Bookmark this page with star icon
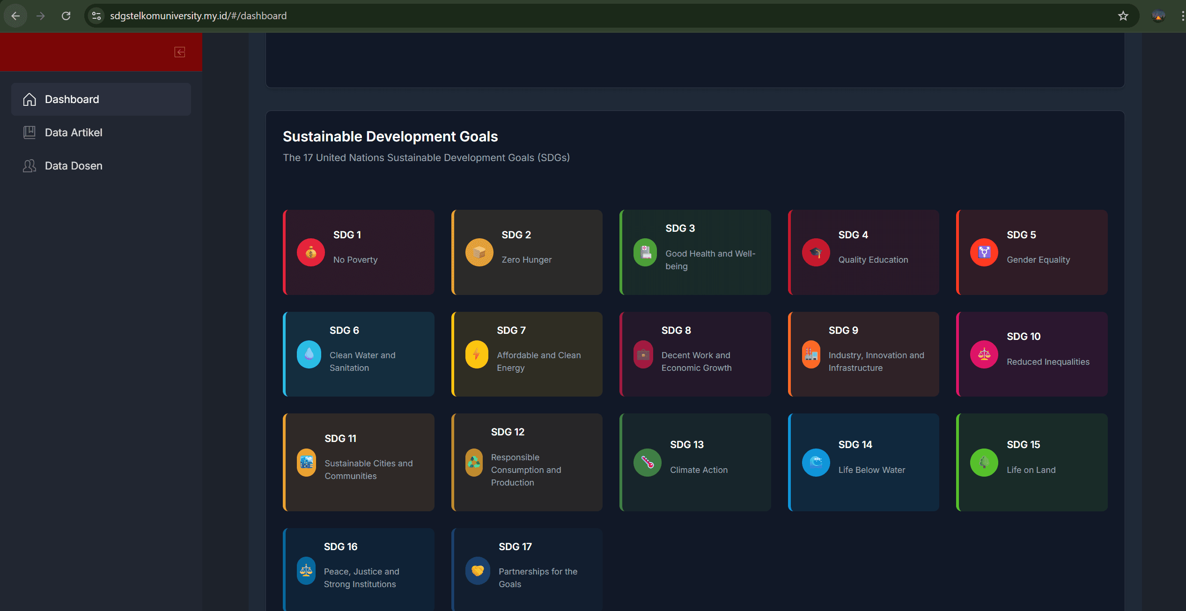The image size is (1186, 611). (1123, 16)
